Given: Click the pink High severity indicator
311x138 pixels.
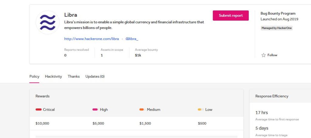Looking at the screenshot, I should [x=95, y=109].
